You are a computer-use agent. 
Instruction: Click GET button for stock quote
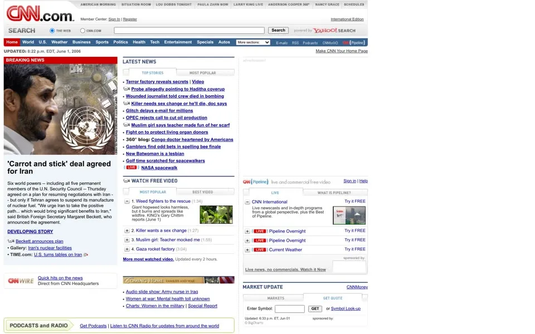pyautogui.click(x=315, y=309)
